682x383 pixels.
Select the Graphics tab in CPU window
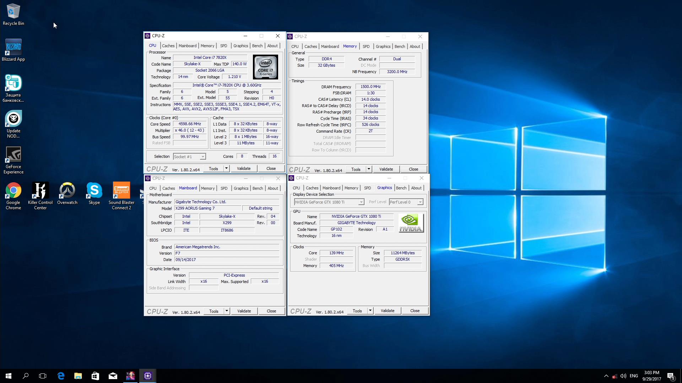pos(241,46)
